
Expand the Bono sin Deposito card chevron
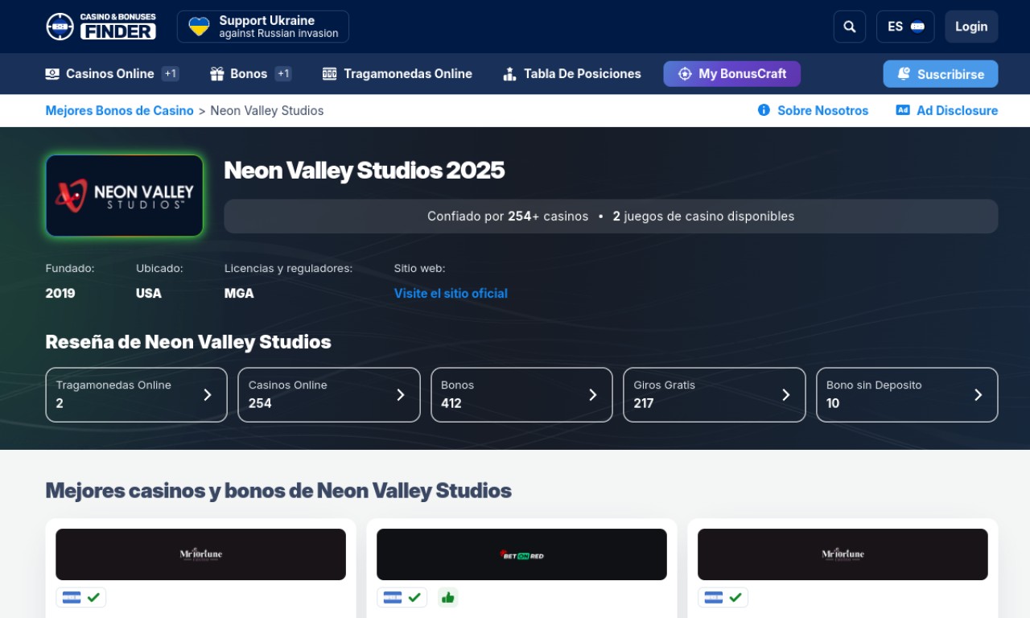click(x=978, y=394)
